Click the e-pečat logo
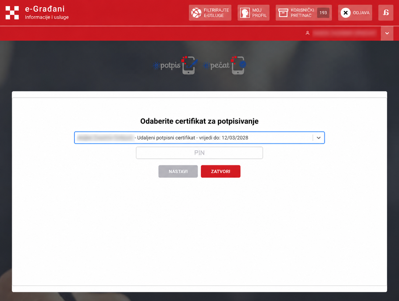Image resolution: width=399 pixels, height=301 pixels. coord(224,65)
